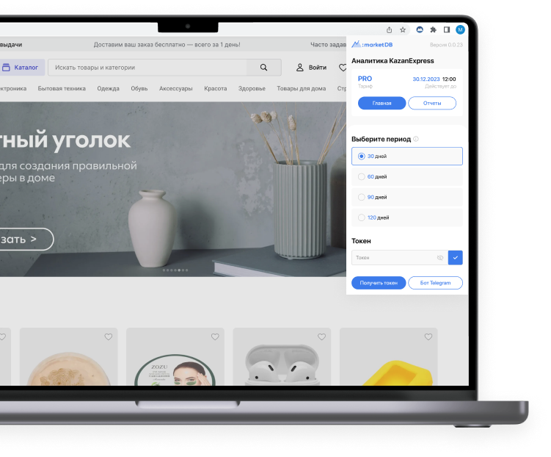
Task: Open Товары для дома category
Action: [301, 89]
